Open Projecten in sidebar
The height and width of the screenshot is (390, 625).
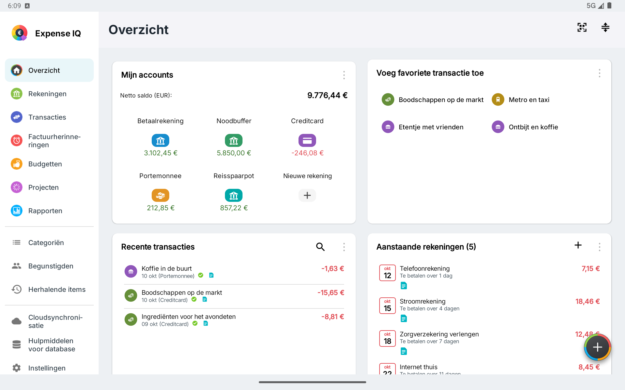(49, 188)
